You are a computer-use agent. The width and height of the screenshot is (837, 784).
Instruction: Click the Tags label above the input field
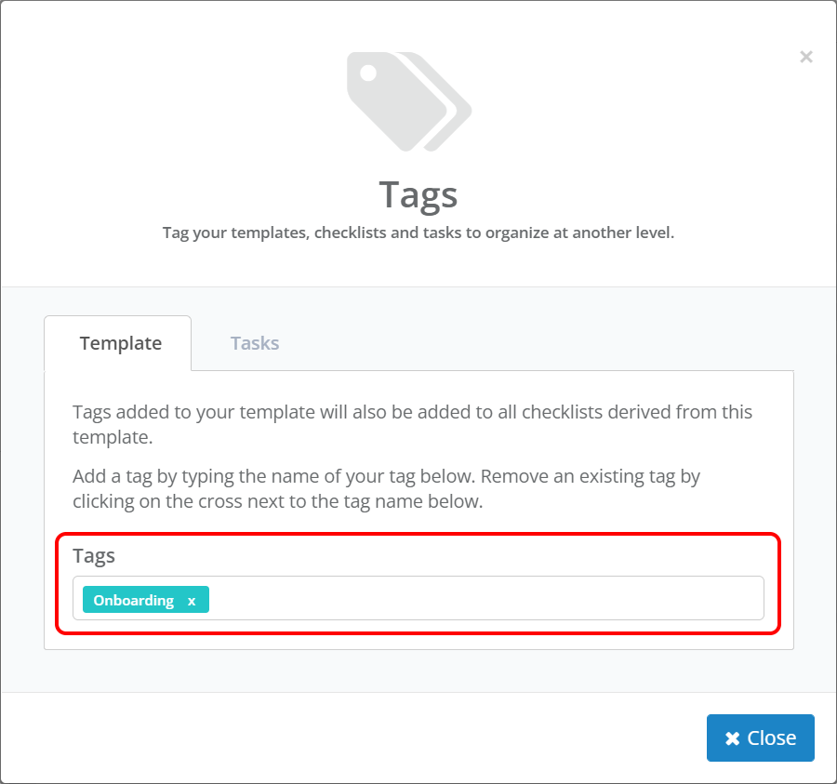point(94,555)
